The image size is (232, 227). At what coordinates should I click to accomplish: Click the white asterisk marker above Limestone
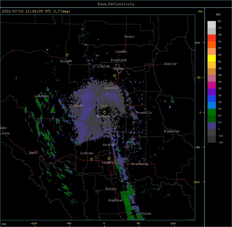click(x=41, y=93)
